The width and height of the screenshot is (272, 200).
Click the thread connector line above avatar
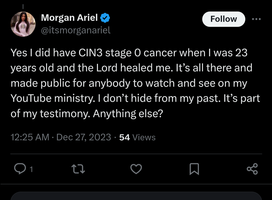(x=23, y=6)
